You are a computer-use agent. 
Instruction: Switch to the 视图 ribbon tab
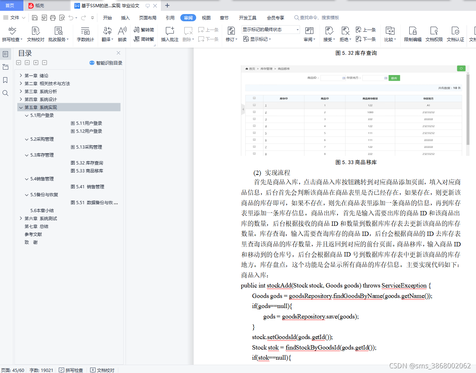tap(206, 17)
